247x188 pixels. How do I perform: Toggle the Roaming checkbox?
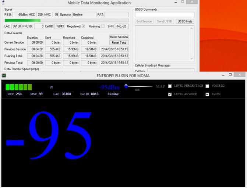103,26
